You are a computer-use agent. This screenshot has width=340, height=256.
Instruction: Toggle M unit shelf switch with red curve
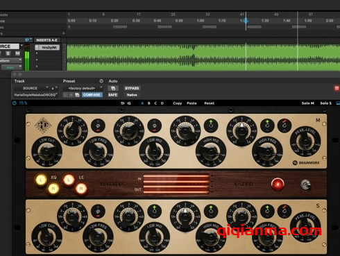click(x=284, y=126)
